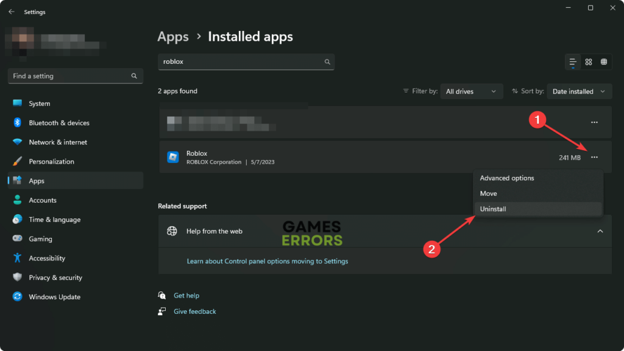
Task: Select Uninstall from the context menu
Action: (x=493, y=209)
